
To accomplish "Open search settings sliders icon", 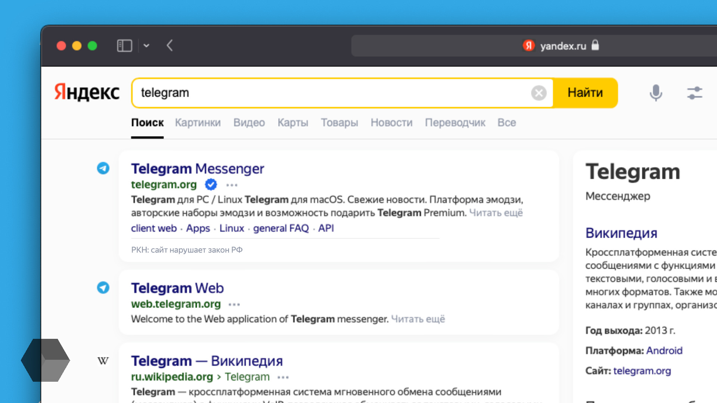I will pos(694,93).
